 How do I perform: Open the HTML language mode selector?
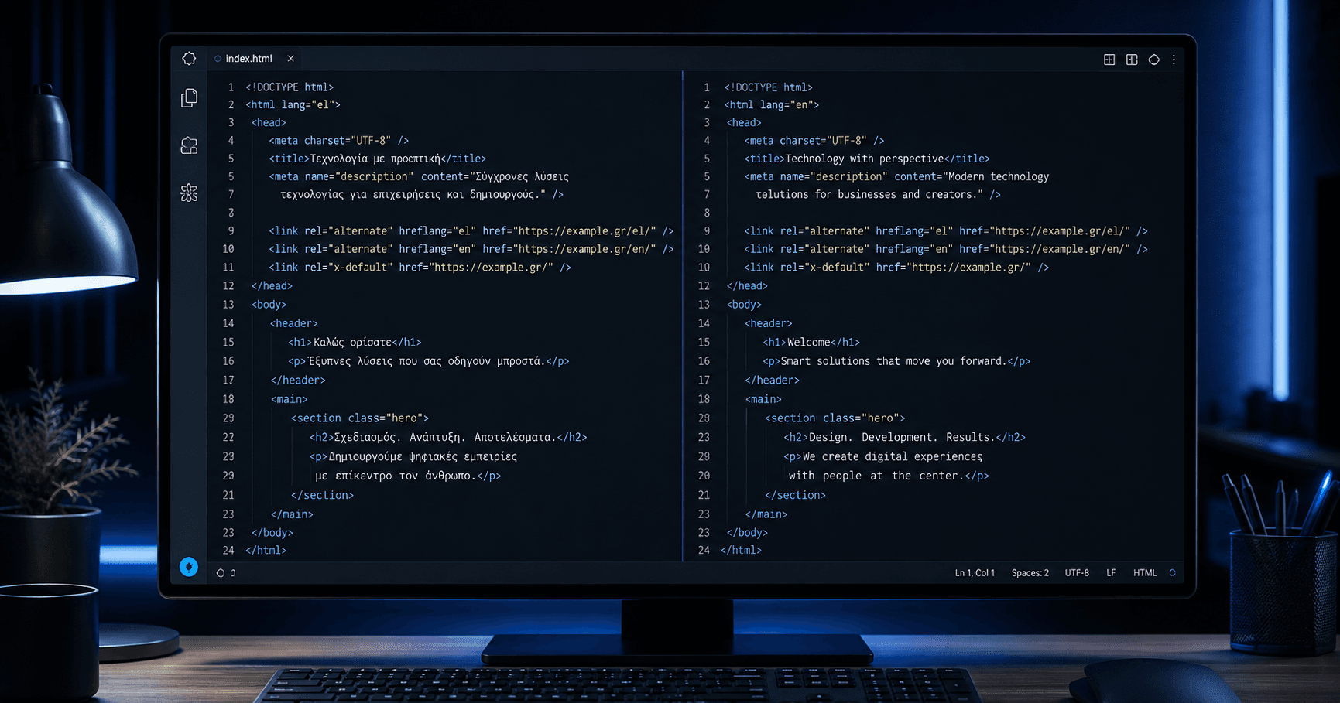1144,573
